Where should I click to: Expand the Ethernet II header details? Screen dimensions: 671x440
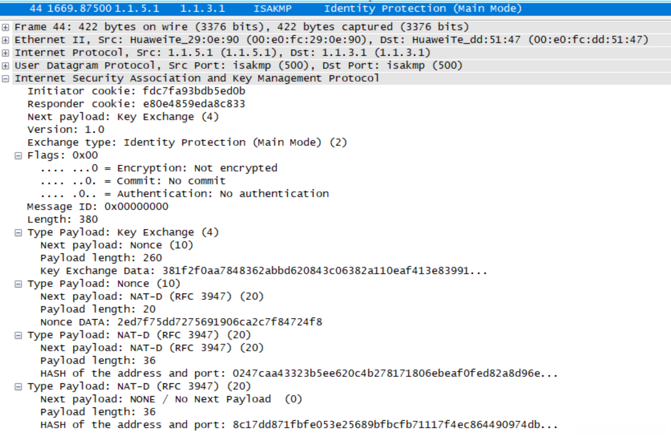pyautogui.click(x=5, y=40)
